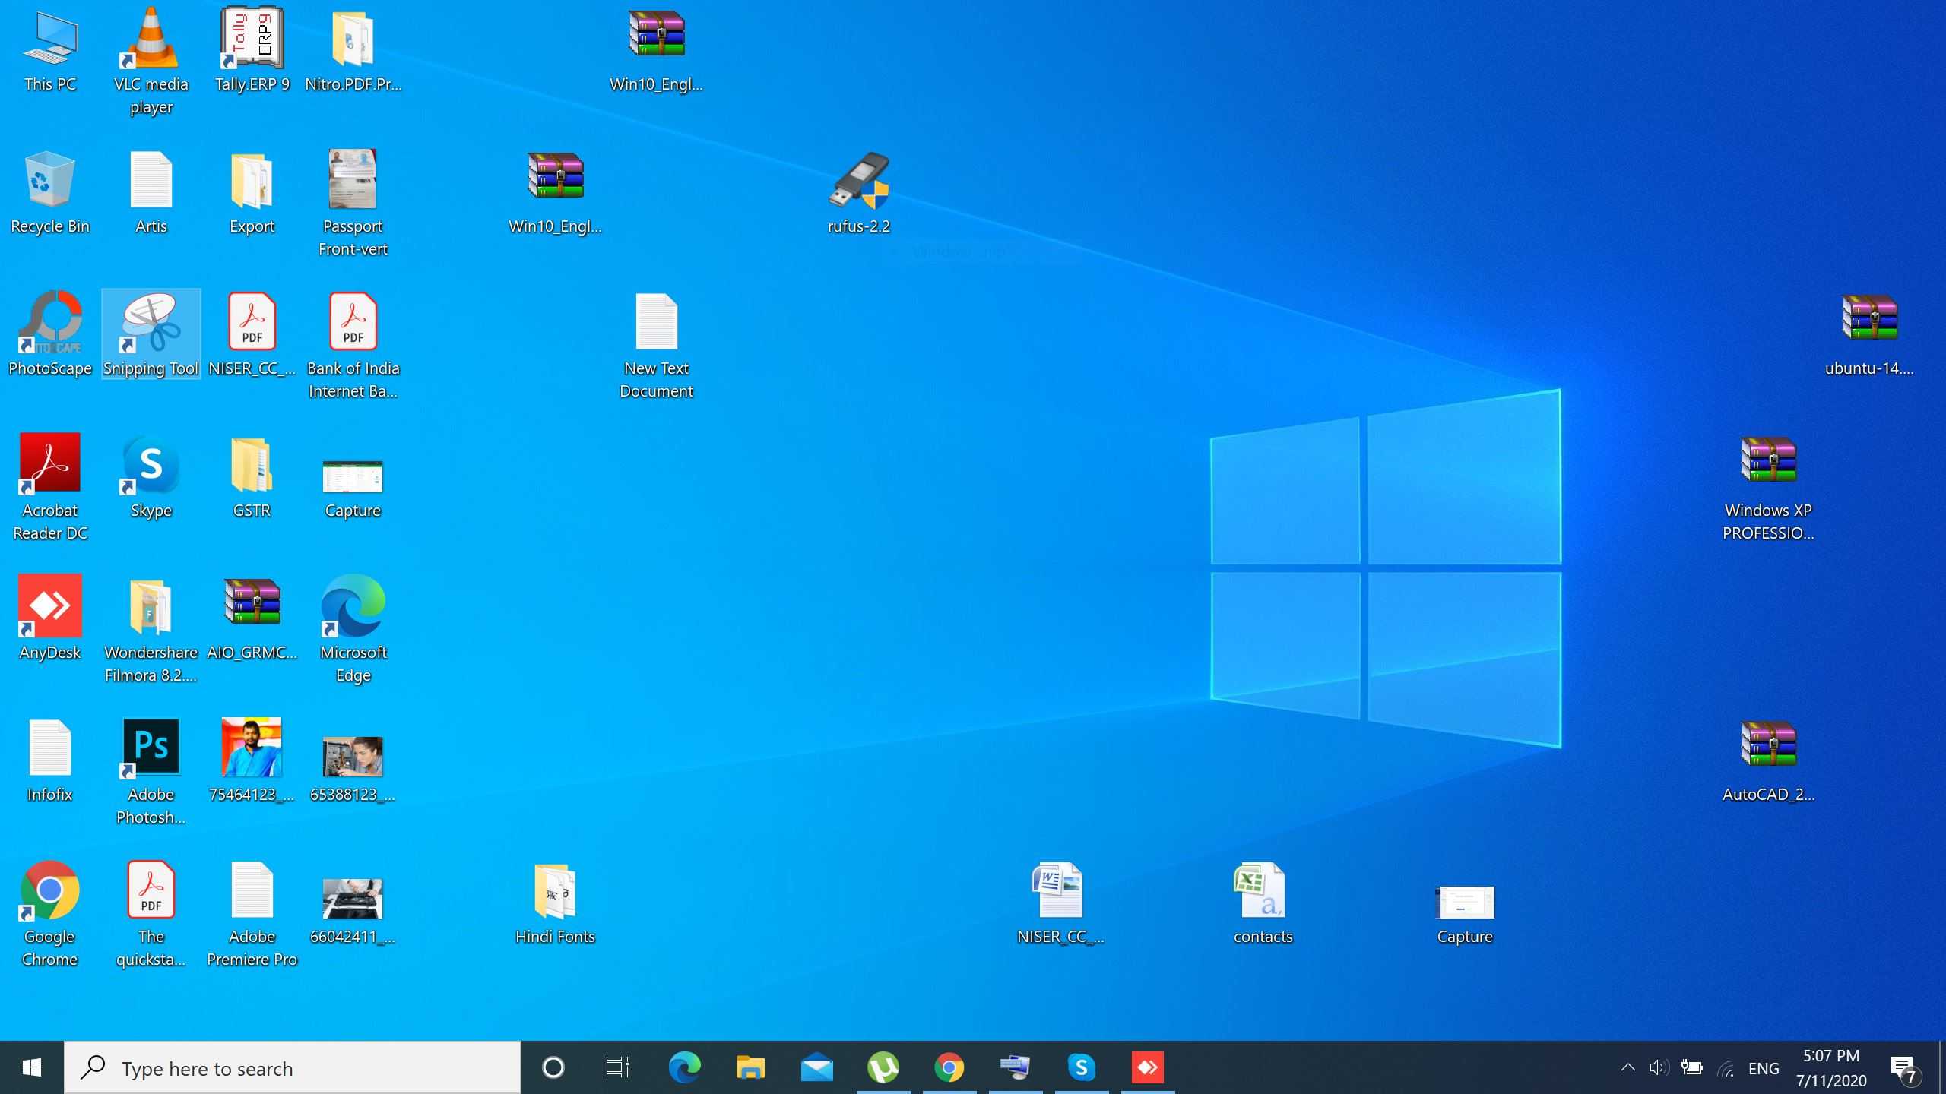
Task: Open Cortana from the taskbar
Action: pyautogui.click(x=553, y=1067)
